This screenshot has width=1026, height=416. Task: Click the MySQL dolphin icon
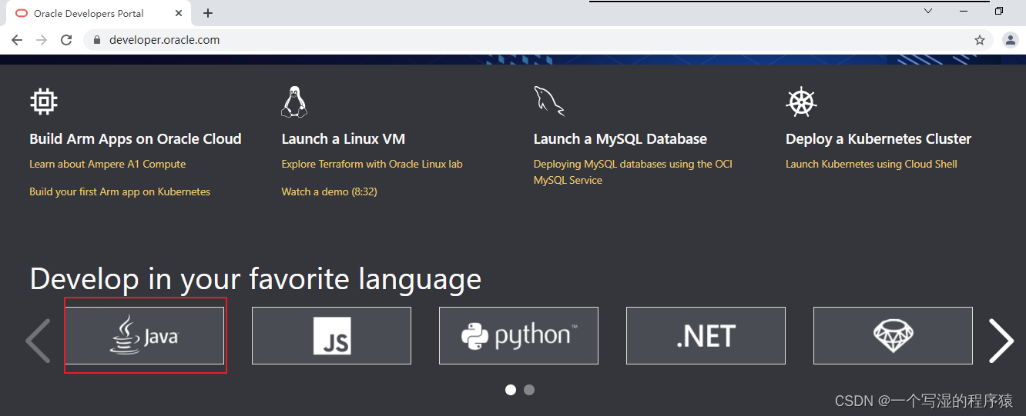548,102
